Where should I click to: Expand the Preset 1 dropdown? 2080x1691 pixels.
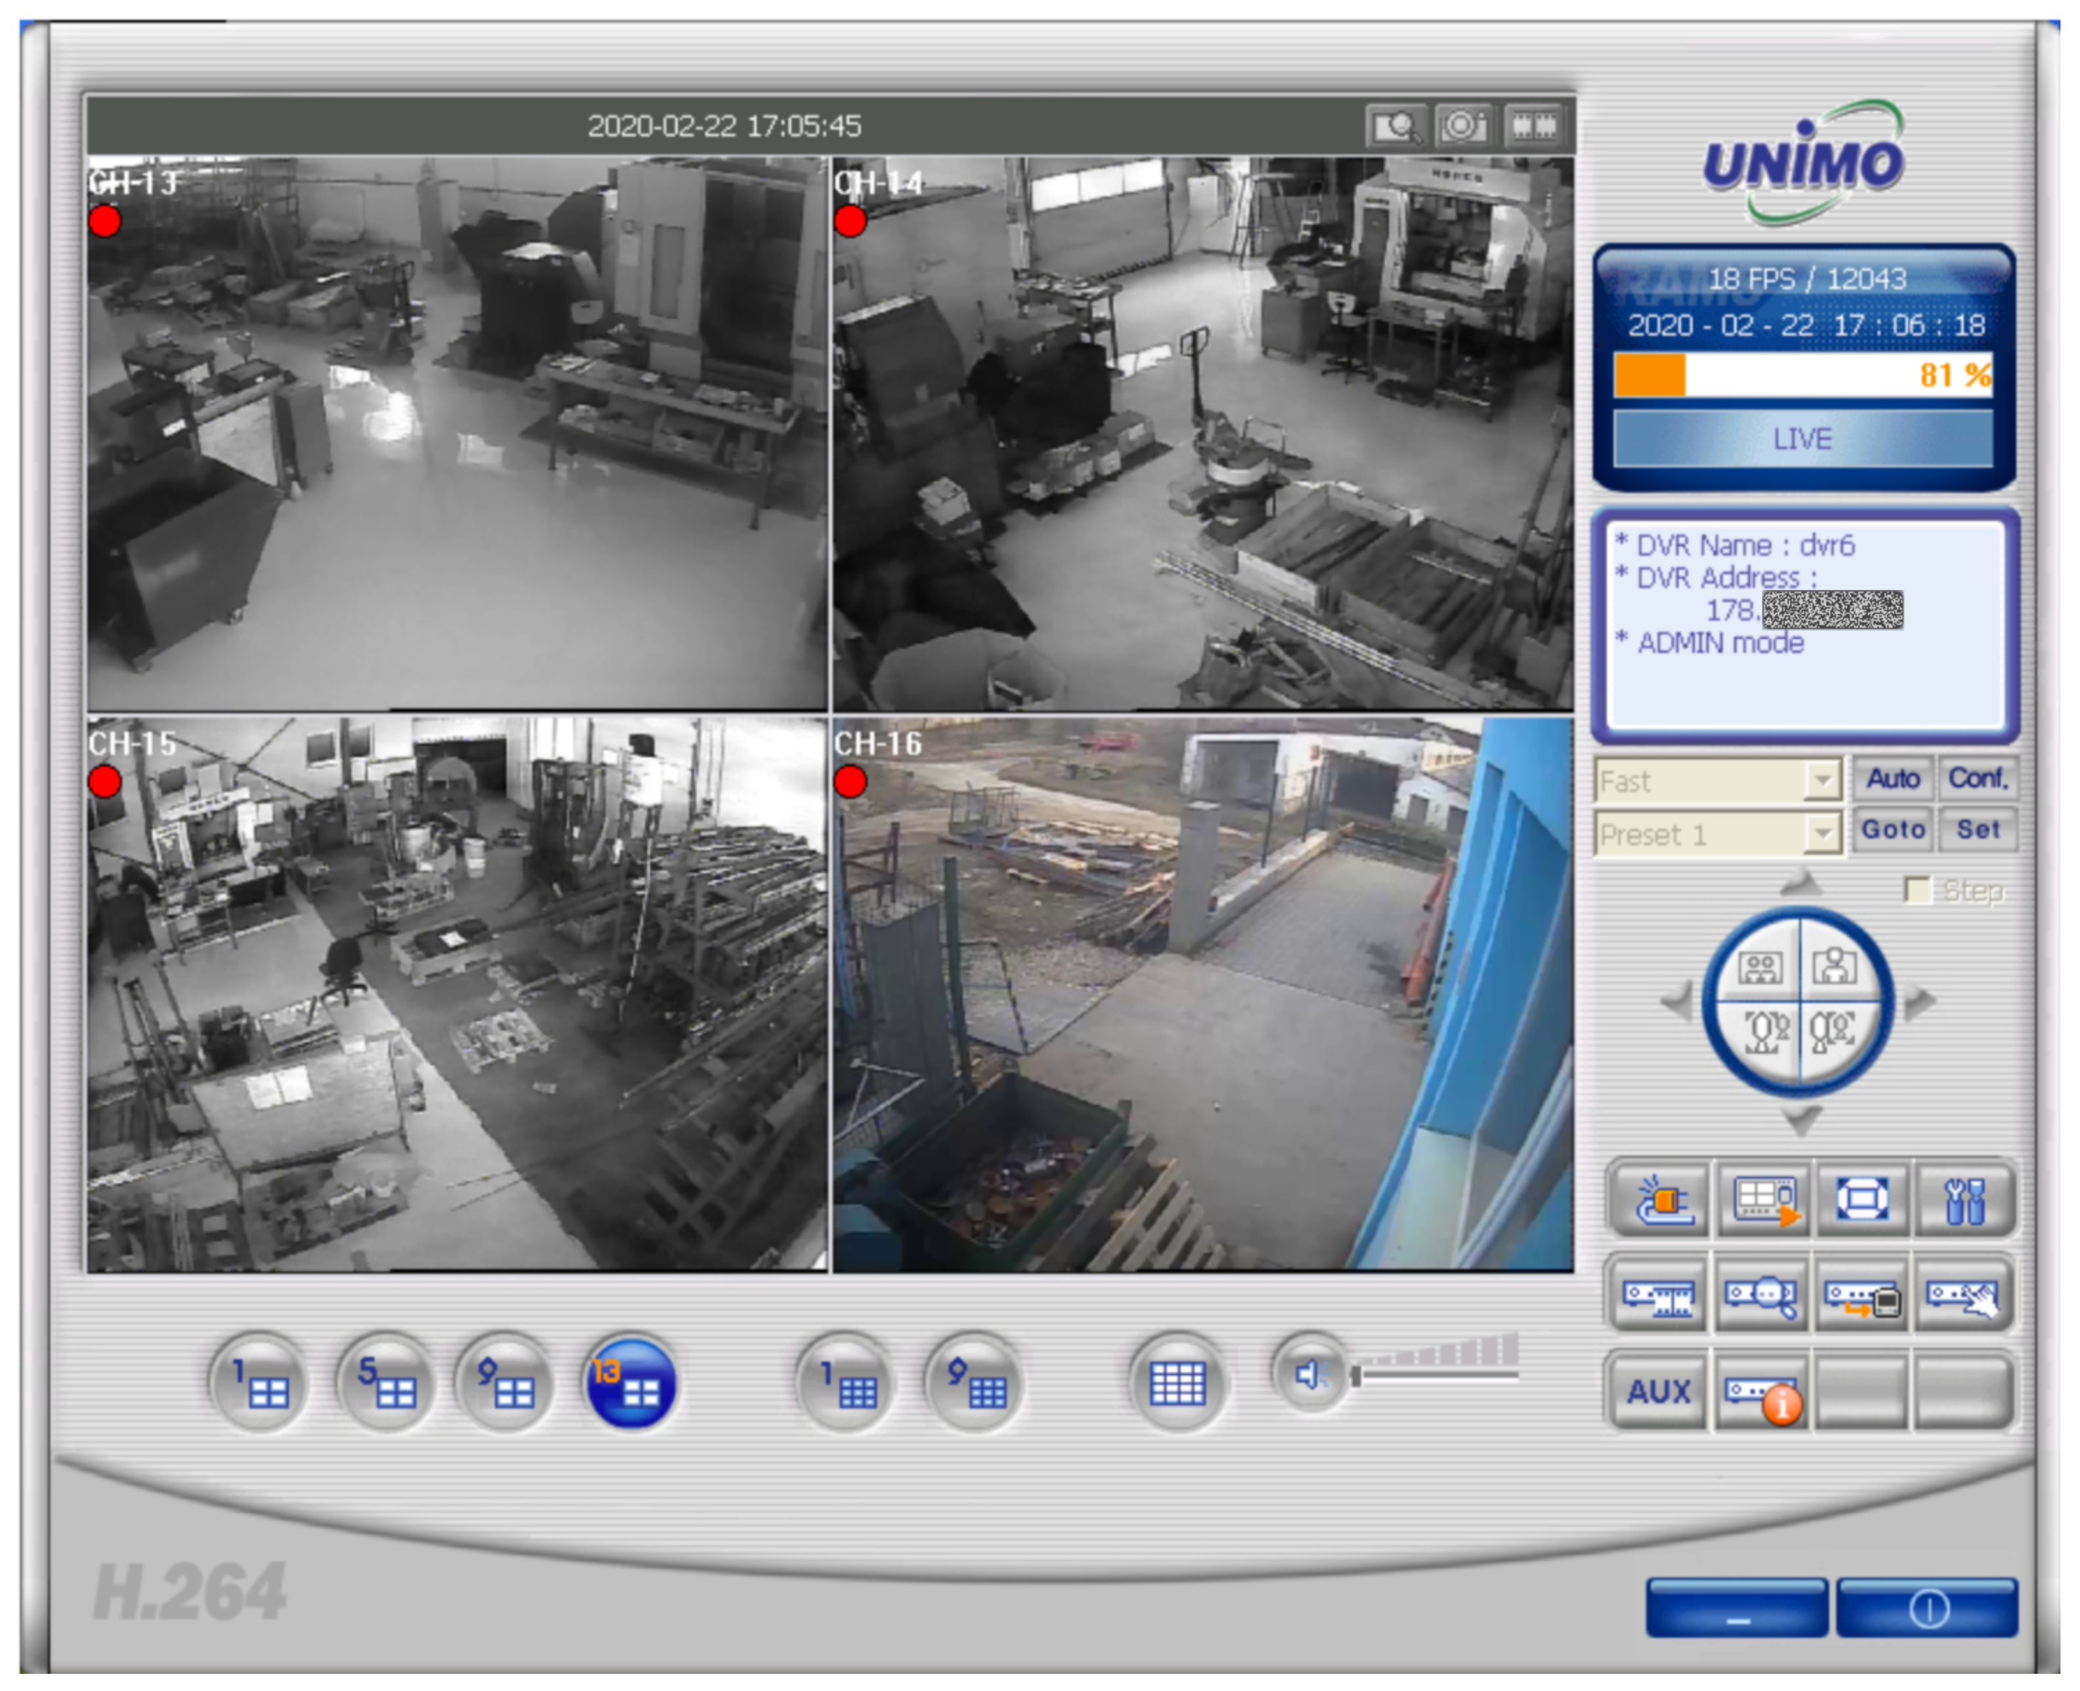(1821, 834)
